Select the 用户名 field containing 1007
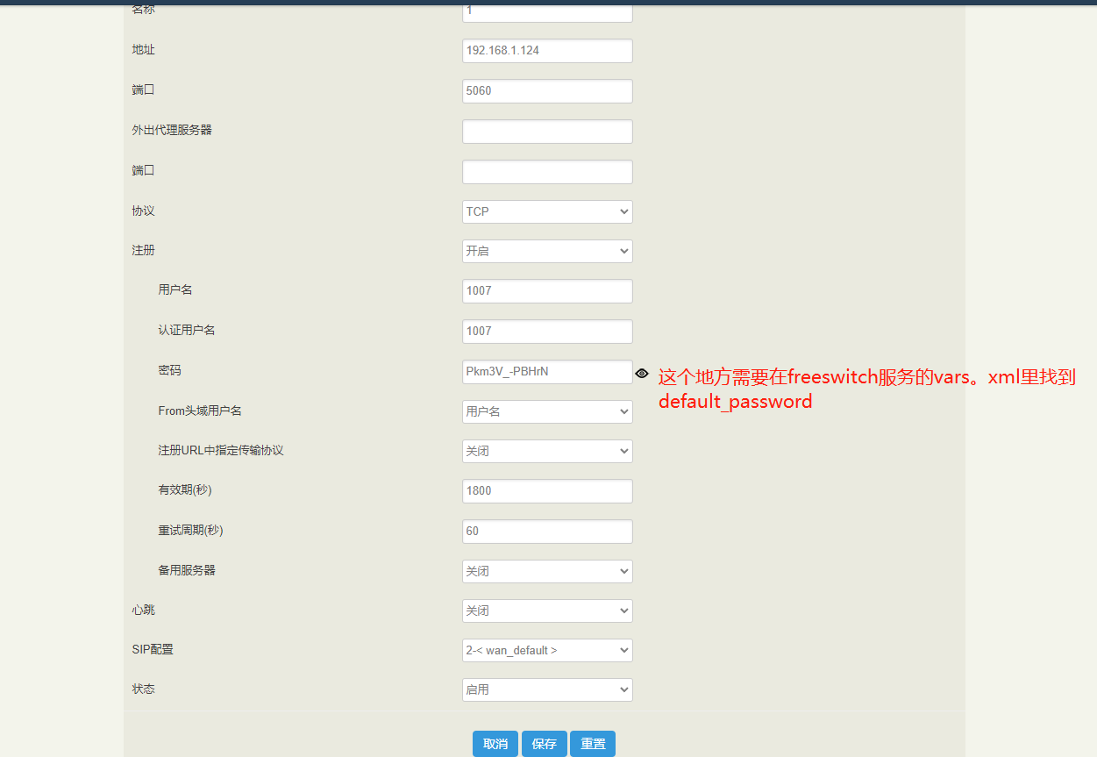The width and height of the screenshot is (1097, 757). tap(547, 290)
